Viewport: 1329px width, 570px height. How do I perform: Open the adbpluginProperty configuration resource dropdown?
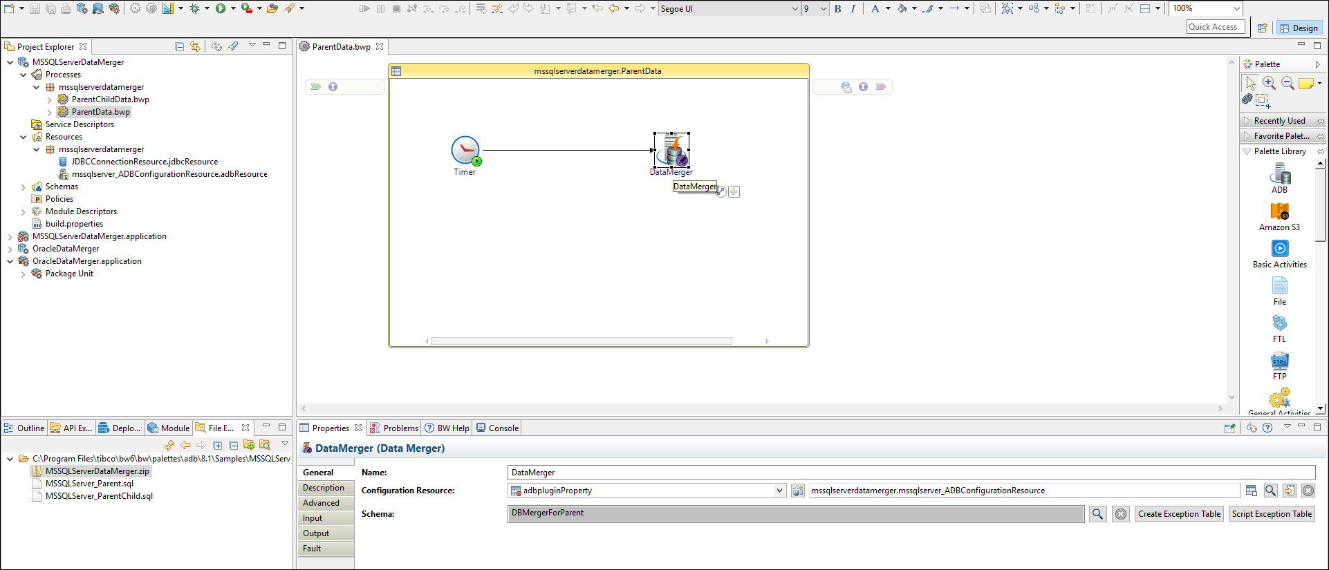coord(779,491)
